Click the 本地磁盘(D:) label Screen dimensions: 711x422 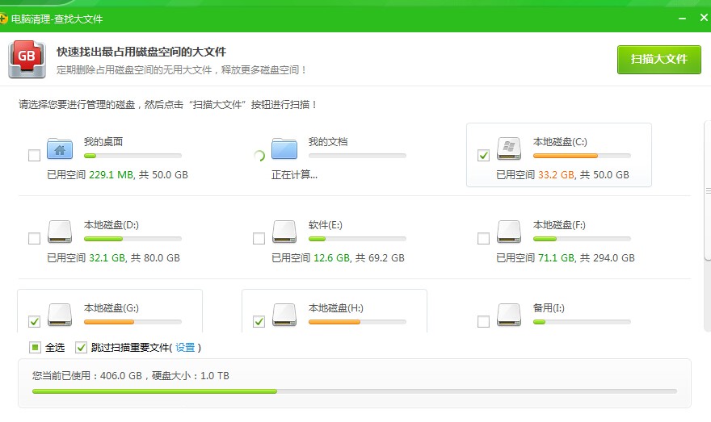click(x=111, y=225)
